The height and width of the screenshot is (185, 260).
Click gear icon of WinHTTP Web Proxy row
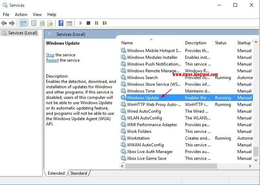(123, 104)
